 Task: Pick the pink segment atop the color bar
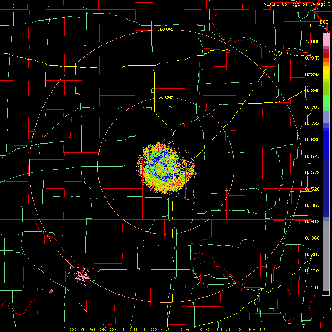[326, 39]
